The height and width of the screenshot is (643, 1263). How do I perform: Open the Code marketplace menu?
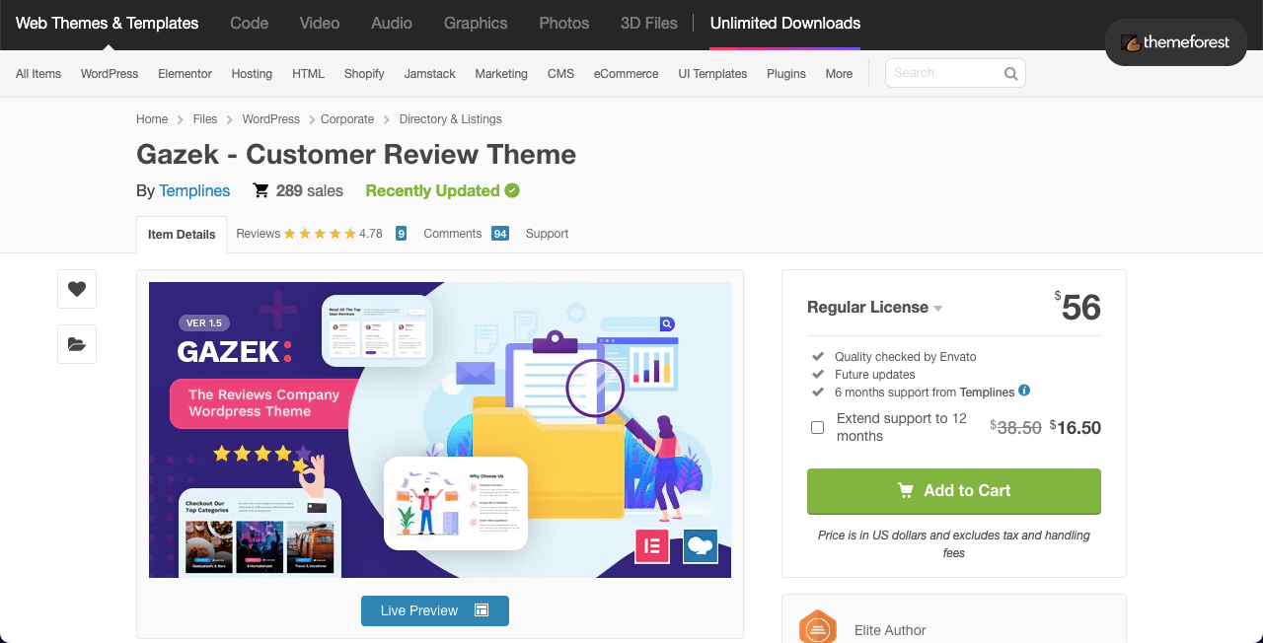point(249,23)
